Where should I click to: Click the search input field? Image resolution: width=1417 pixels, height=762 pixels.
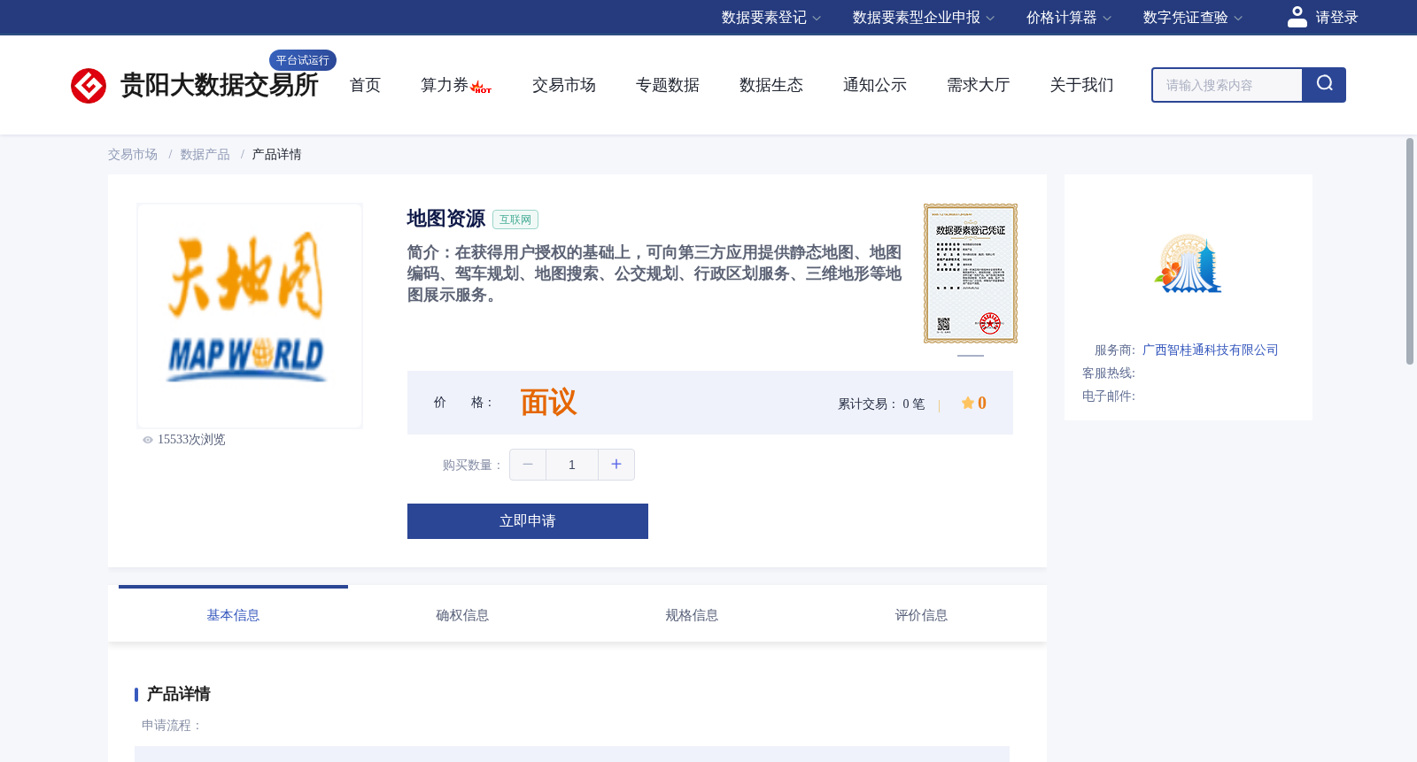click(x=1227, y=85)
